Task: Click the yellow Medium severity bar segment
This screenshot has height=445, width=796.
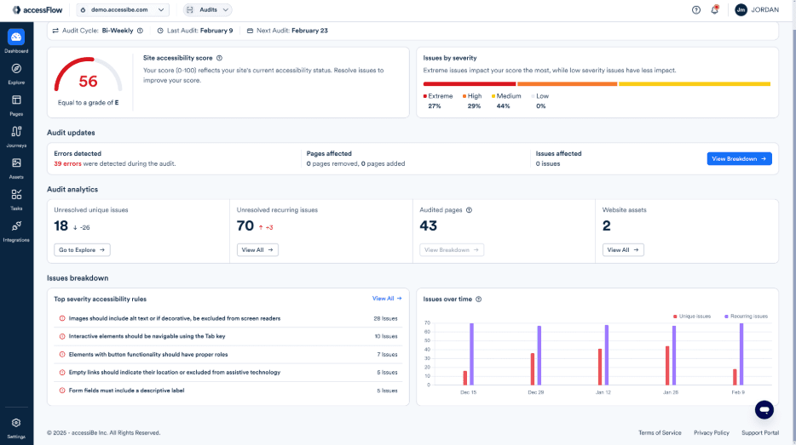Action: click(695, 83)
